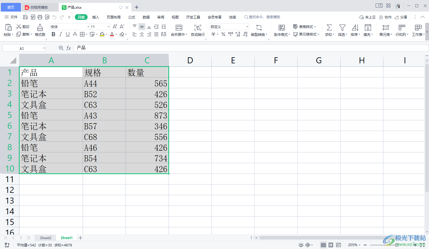Expand the Name Box dropdown arrow
The height and width of the screenshot is (249, 429).
pyautogui.click(x=44, y=48)
